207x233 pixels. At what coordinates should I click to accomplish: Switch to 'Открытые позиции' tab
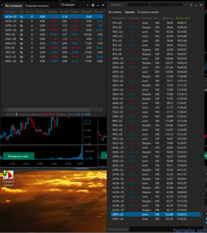click(x=36, y=6)
